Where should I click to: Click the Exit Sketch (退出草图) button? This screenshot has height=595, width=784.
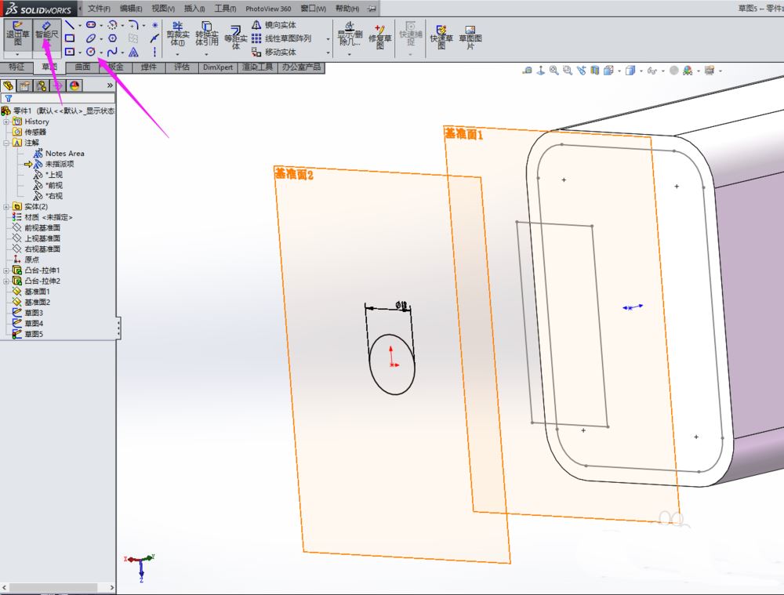click(17, 34)
